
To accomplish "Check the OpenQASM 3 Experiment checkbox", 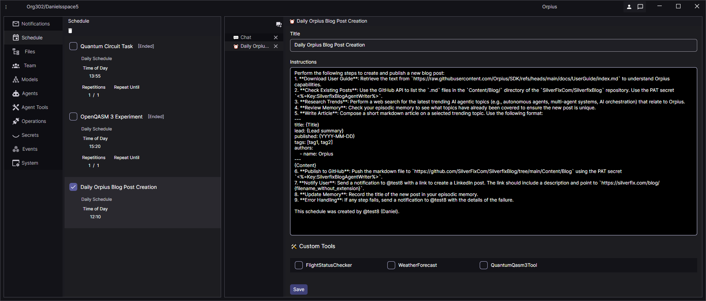I will [73, 117].
